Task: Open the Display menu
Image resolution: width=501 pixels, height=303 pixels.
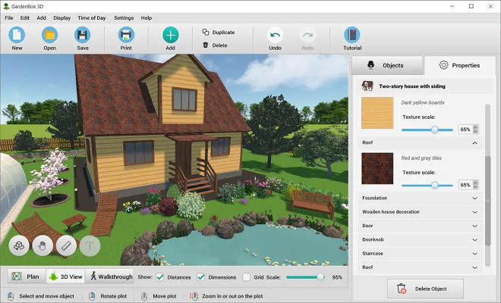Action: pyautogui.click(x=62, y=18)
